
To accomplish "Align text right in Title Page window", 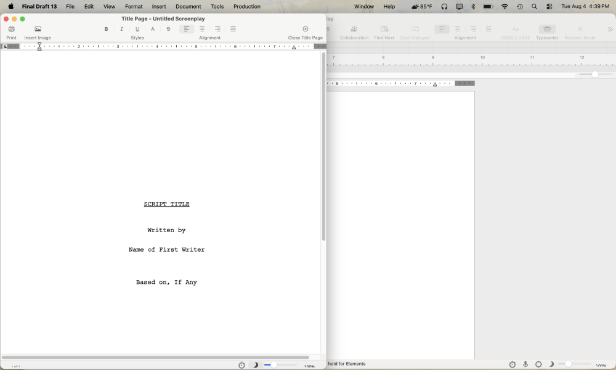I will (217, 29).
